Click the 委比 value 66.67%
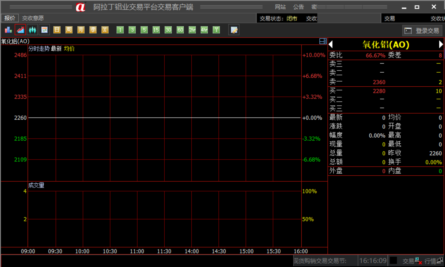The image size is (445, 267). coord(376,55)
